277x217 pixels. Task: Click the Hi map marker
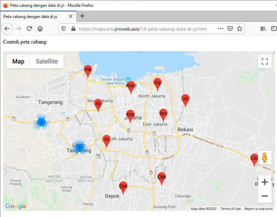coord(185,100)
